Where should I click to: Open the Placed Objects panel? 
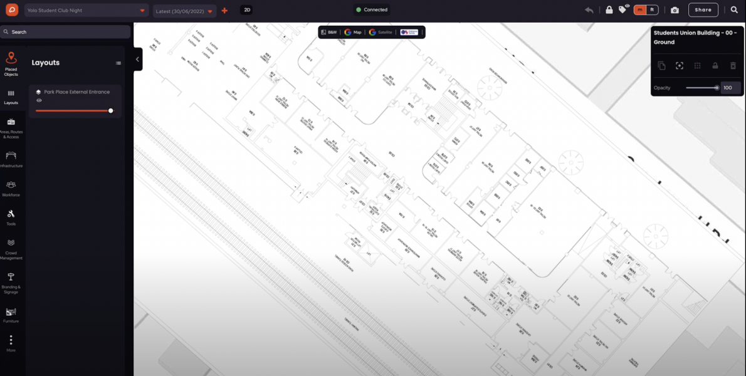(x=11, y=64)
